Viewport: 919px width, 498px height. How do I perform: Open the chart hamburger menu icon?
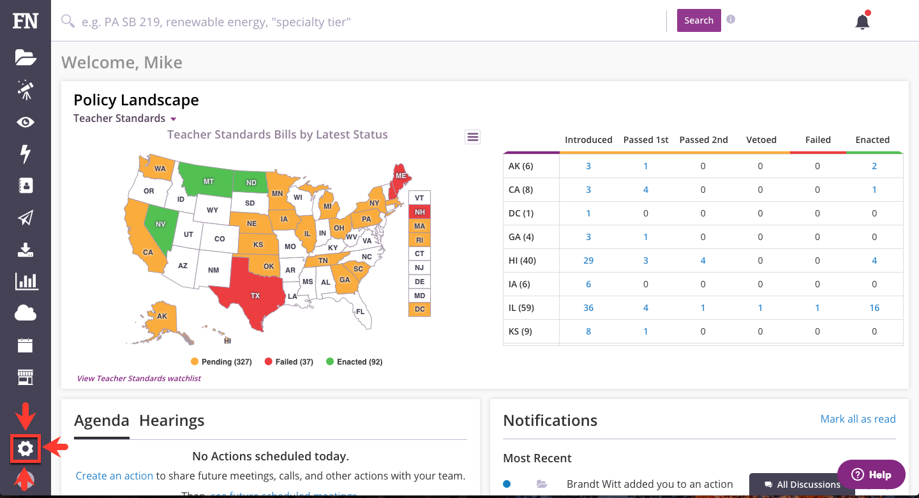(x=472, y=137)
